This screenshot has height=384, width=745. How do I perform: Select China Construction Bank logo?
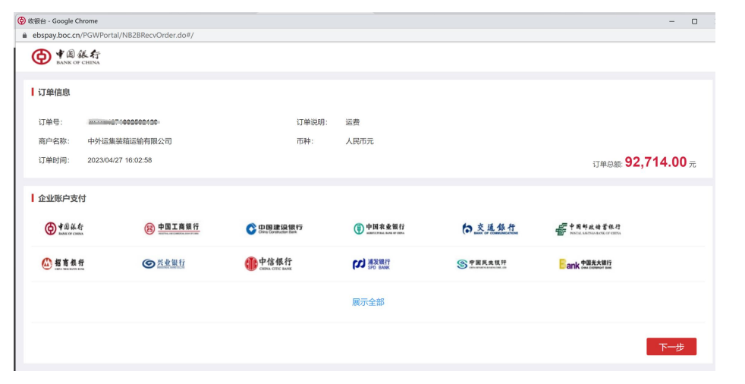coord(274,228)
